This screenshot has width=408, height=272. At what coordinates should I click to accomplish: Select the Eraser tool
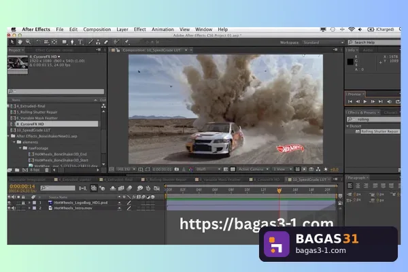[x=106, y=42]
